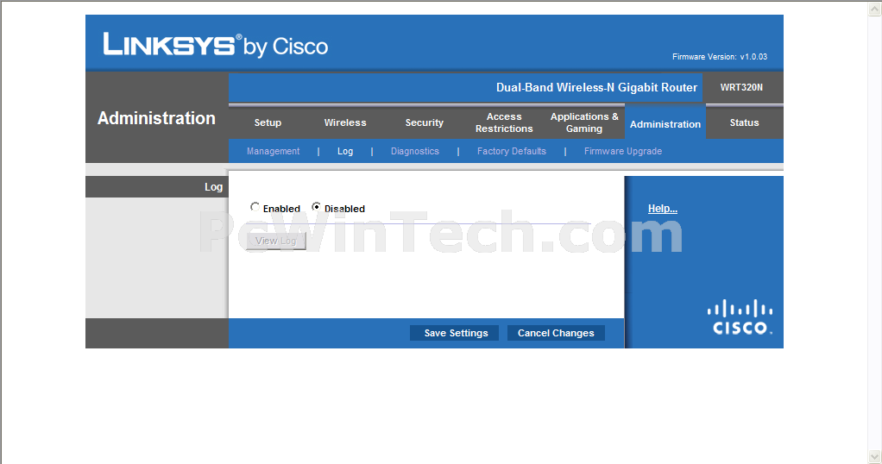The height and width of the screenshot is (464, 882).
Task: View the Status tab
Action: [x=744, y=122]
